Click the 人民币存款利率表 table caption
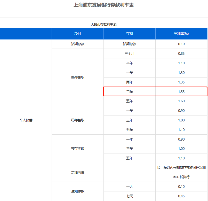 click(x=104, y=24)
